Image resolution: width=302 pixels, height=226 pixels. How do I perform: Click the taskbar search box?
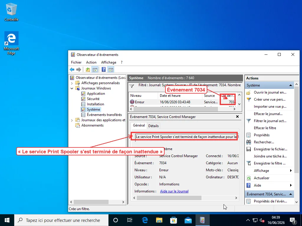point(61,220)
